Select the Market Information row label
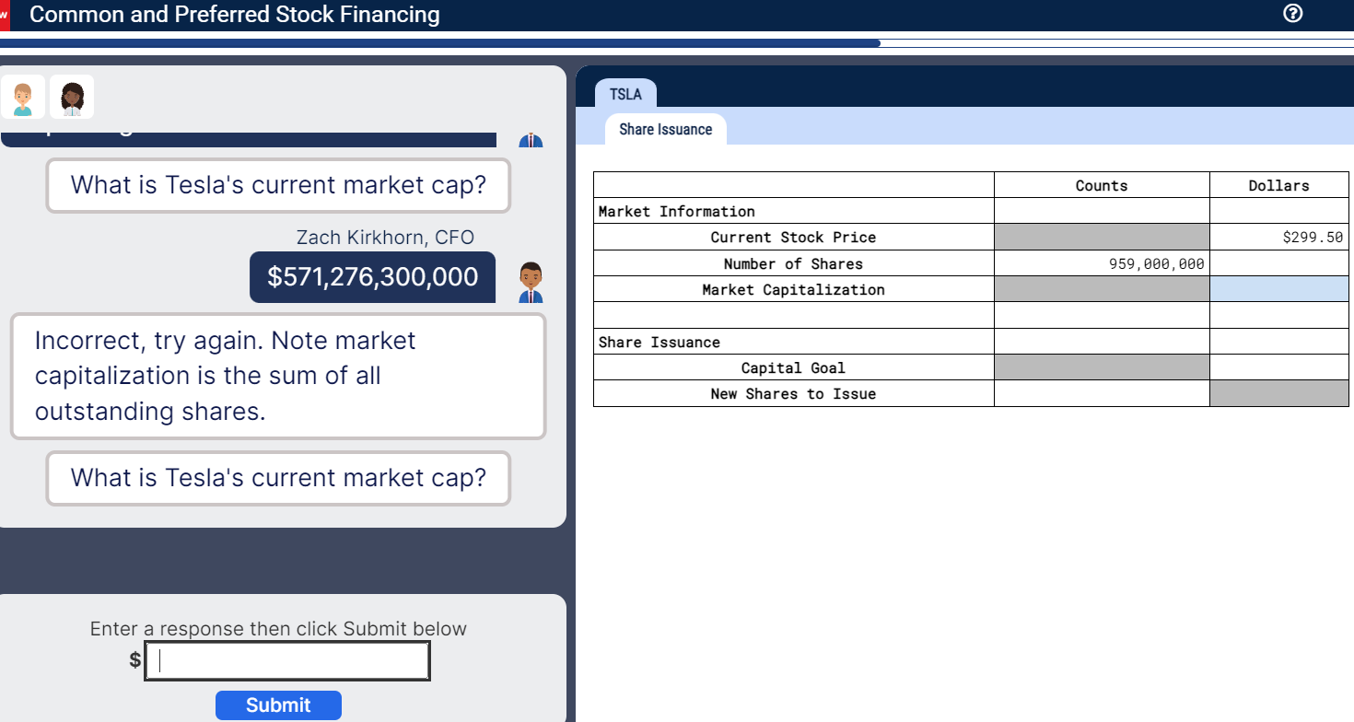Screen dimensions: 1354x722 pyautogui.click(x=794, y=211)
